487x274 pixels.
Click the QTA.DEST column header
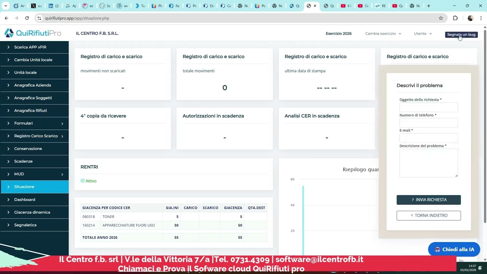tap(256, 208)
